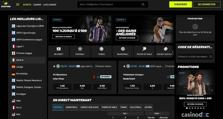Get the boosted odds bonus

(x=127, y=38)
